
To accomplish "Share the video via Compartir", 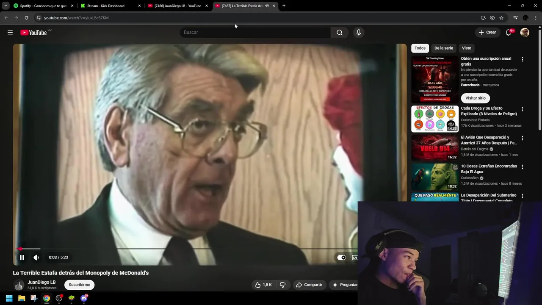I will coord(309,285).
